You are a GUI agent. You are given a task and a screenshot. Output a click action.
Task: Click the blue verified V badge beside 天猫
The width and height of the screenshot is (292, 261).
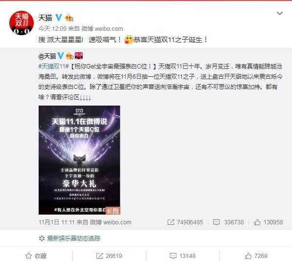(x=59, y=18)
